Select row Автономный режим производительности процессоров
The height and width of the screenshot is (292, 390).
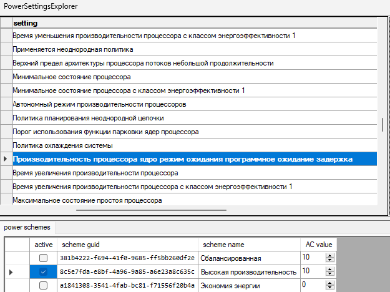click(195, 104)
